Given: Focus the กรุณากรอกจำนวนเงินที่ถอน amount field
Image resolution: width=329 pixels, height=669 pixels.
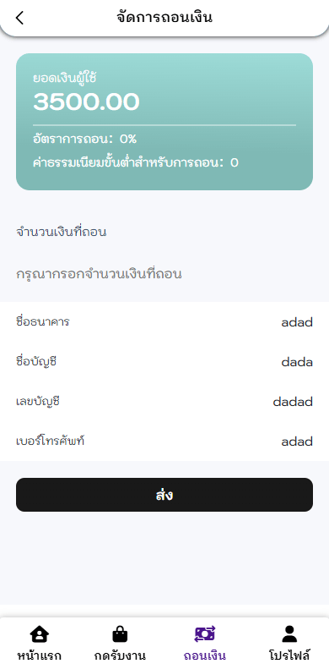Looking at the screenshot, I should [164, 274].
